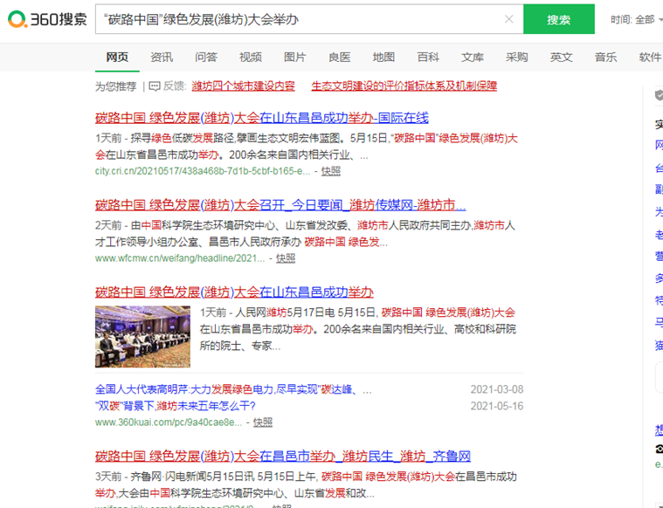Switch to the 资讯 tab
The image size is (663, 508).
pos(162,57)
